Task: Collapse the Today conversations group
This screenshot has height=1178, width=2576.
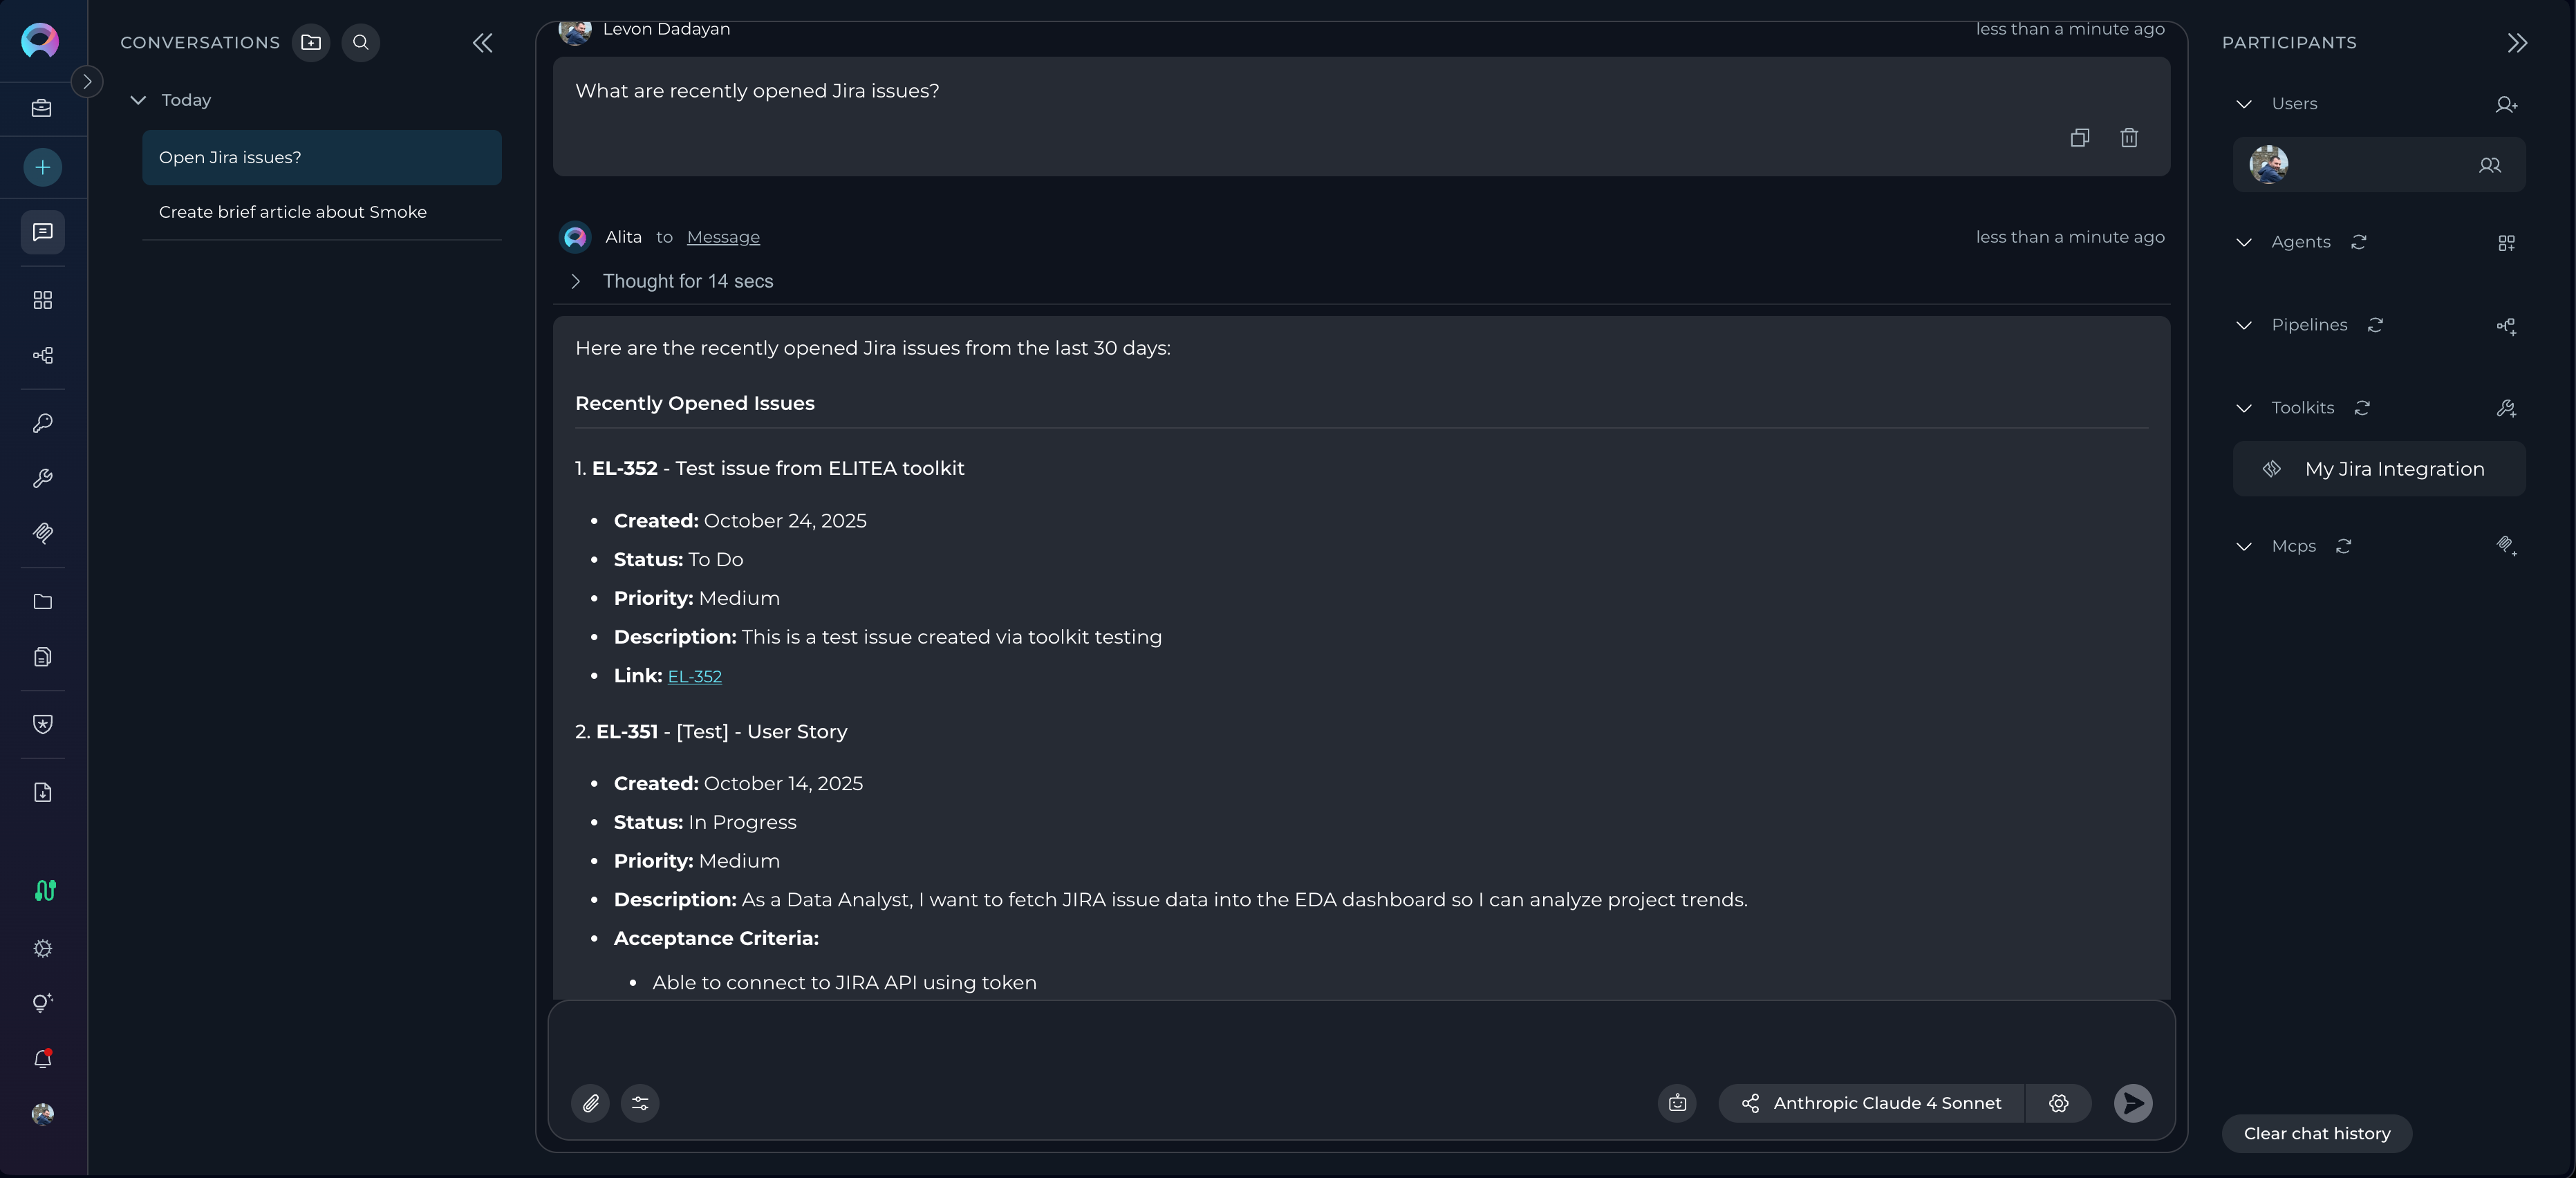Action: [139, 100]
